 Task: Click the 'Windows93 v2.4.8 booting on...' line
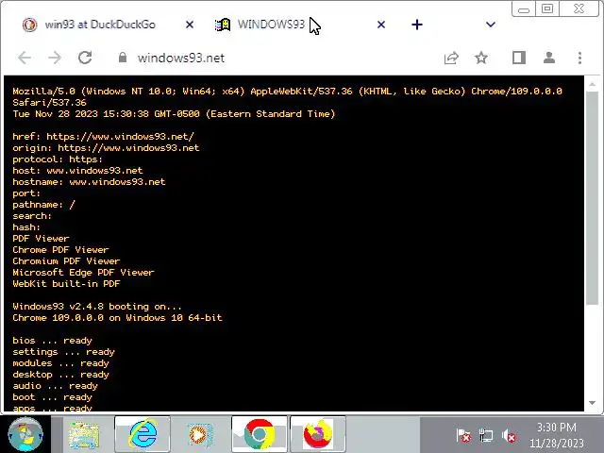97,307
